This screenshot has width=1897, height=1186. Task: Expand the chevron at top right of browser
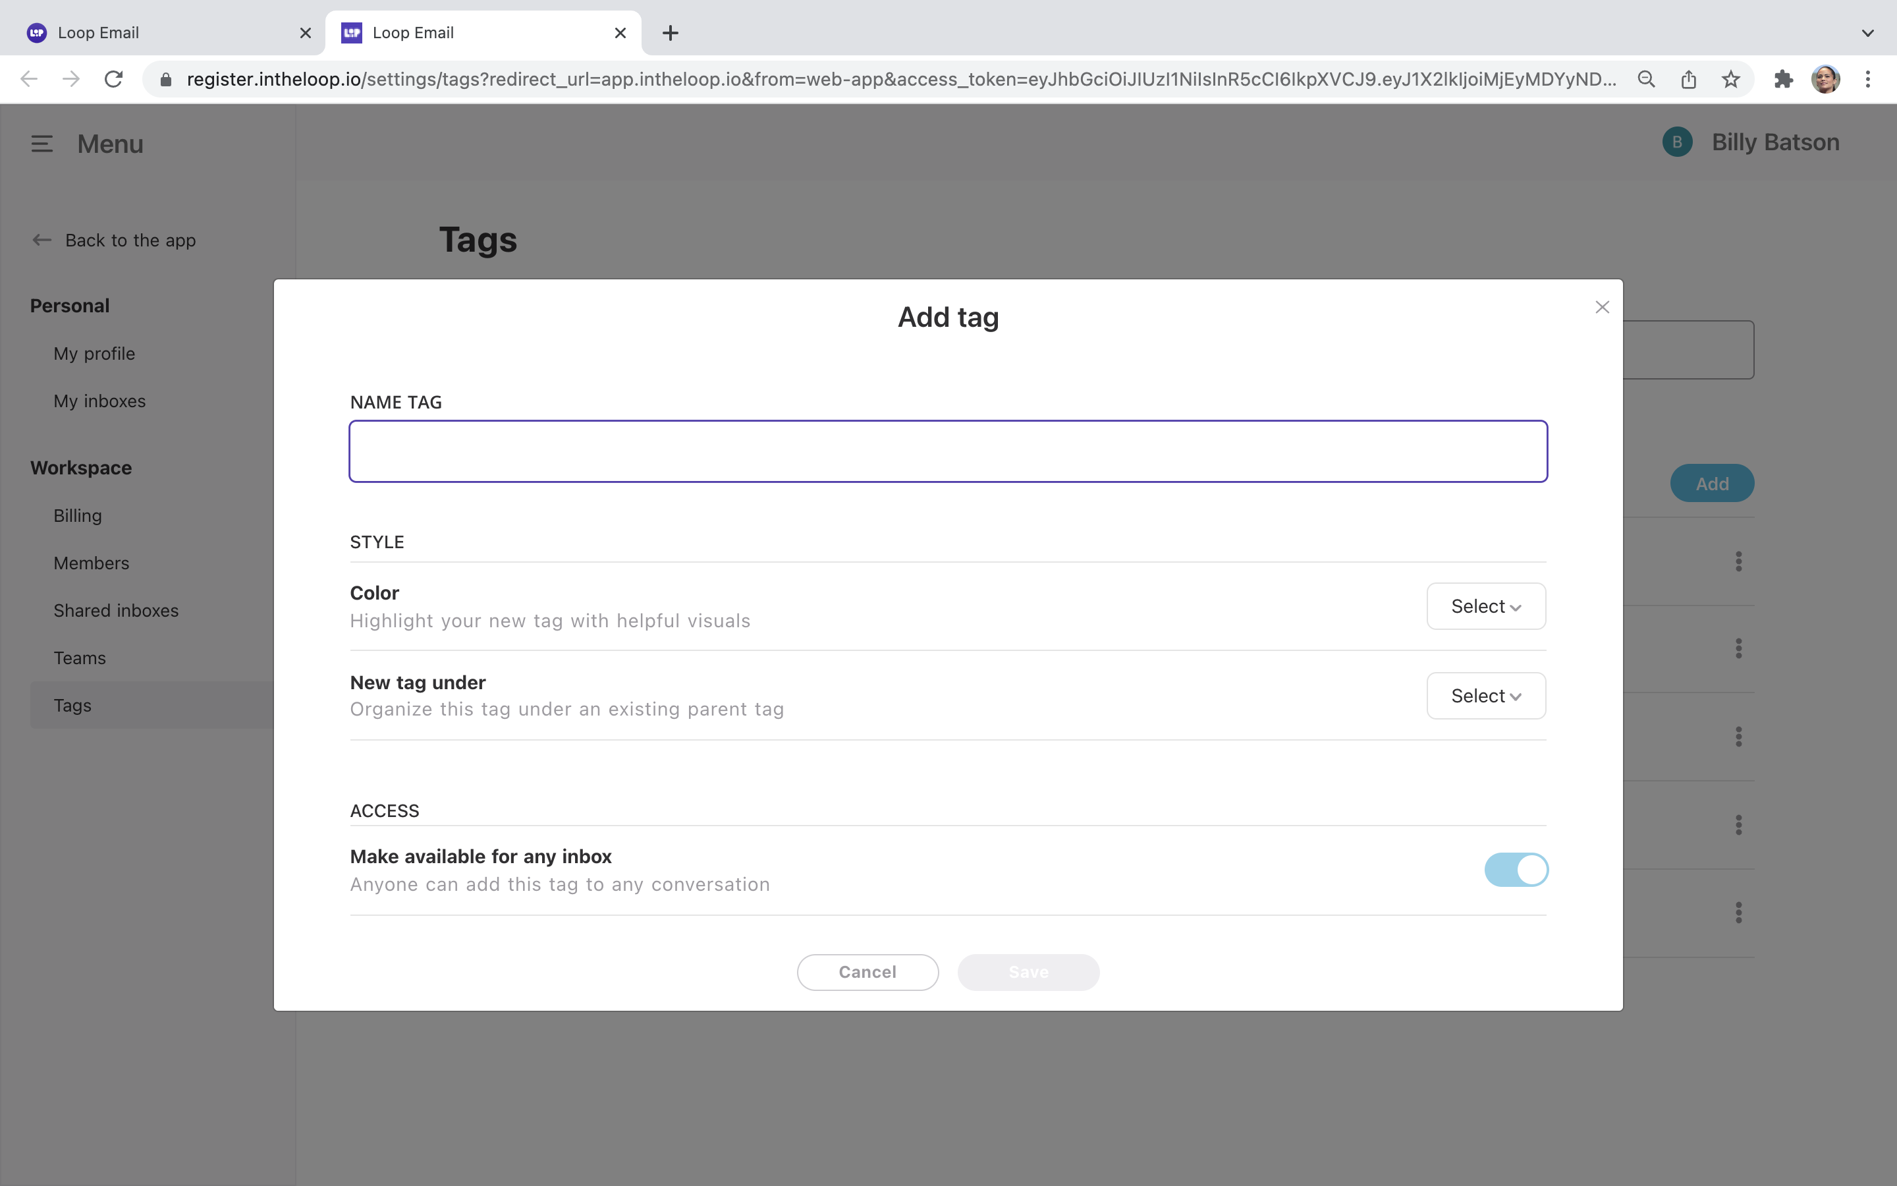pyautogui.click(x=1868, y=32)
